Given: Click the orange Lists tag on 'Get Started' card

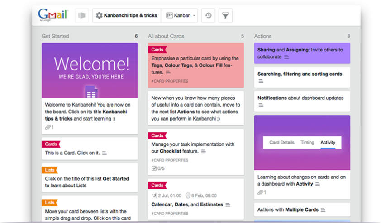Looking at the screenshot, I should tap(50, 170).
